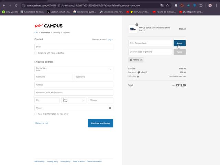This screenshot has height=165, width=220.
Task: Focus the Last name field
Action: tap(94, 77)
